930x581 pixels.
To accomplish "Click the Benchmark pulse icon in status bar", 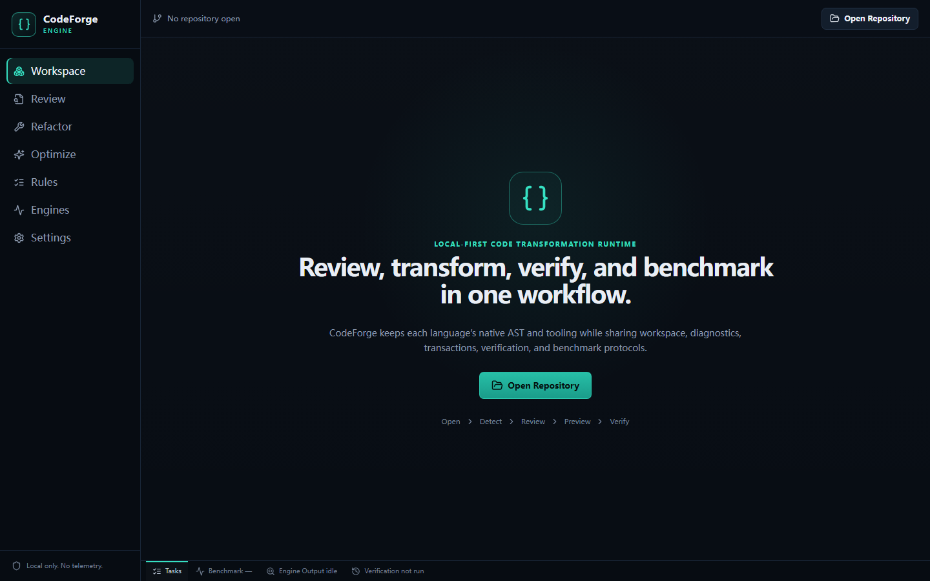I will [200, 571].
